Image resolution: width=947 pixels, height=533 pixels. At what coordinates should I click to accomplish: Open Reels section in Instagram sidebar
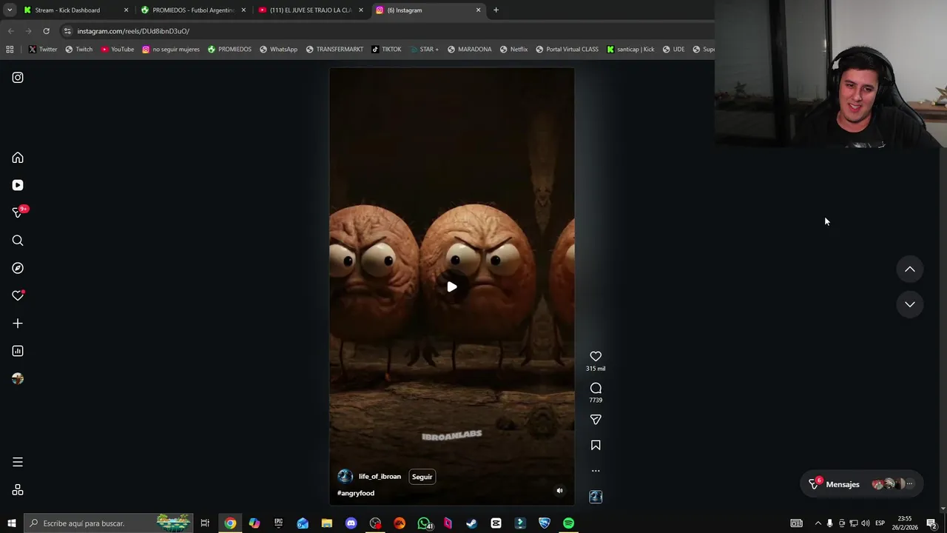[x=18, y=185]
